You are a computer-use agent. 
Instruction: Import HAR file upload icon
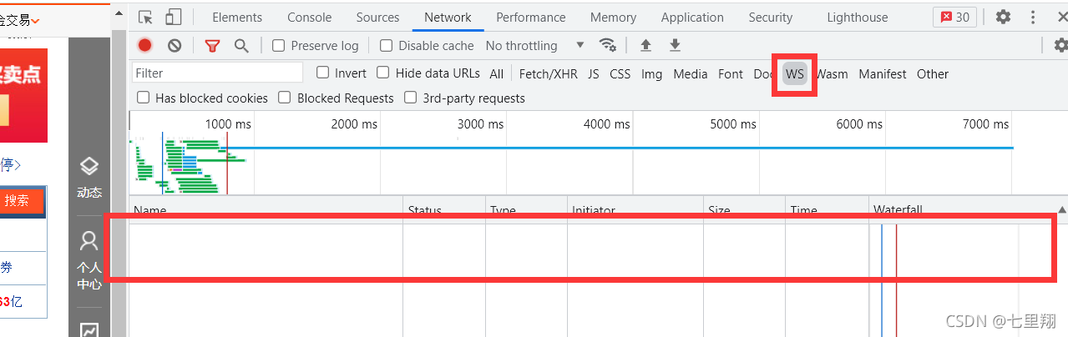click(645, 45)
